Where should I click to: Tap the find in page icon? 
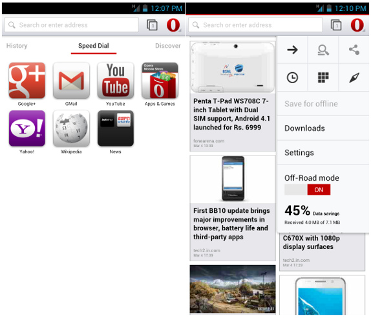[323, 50]
